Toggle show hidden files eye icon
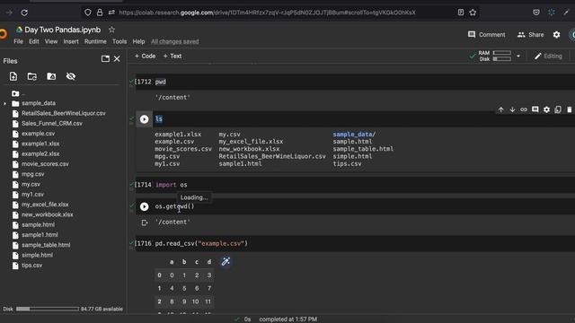The height and width of the screenshot is (323, 575). point(71,76)
